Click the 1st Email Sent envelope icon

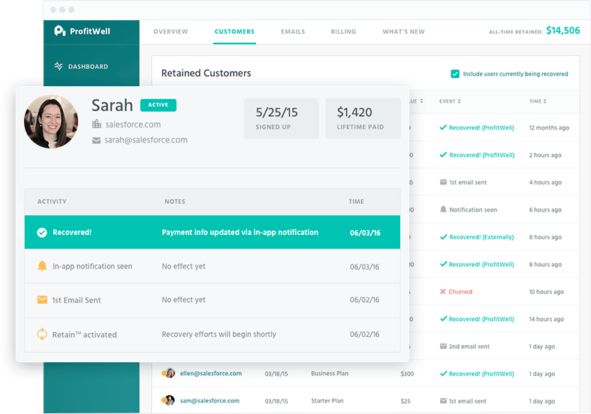42,300
